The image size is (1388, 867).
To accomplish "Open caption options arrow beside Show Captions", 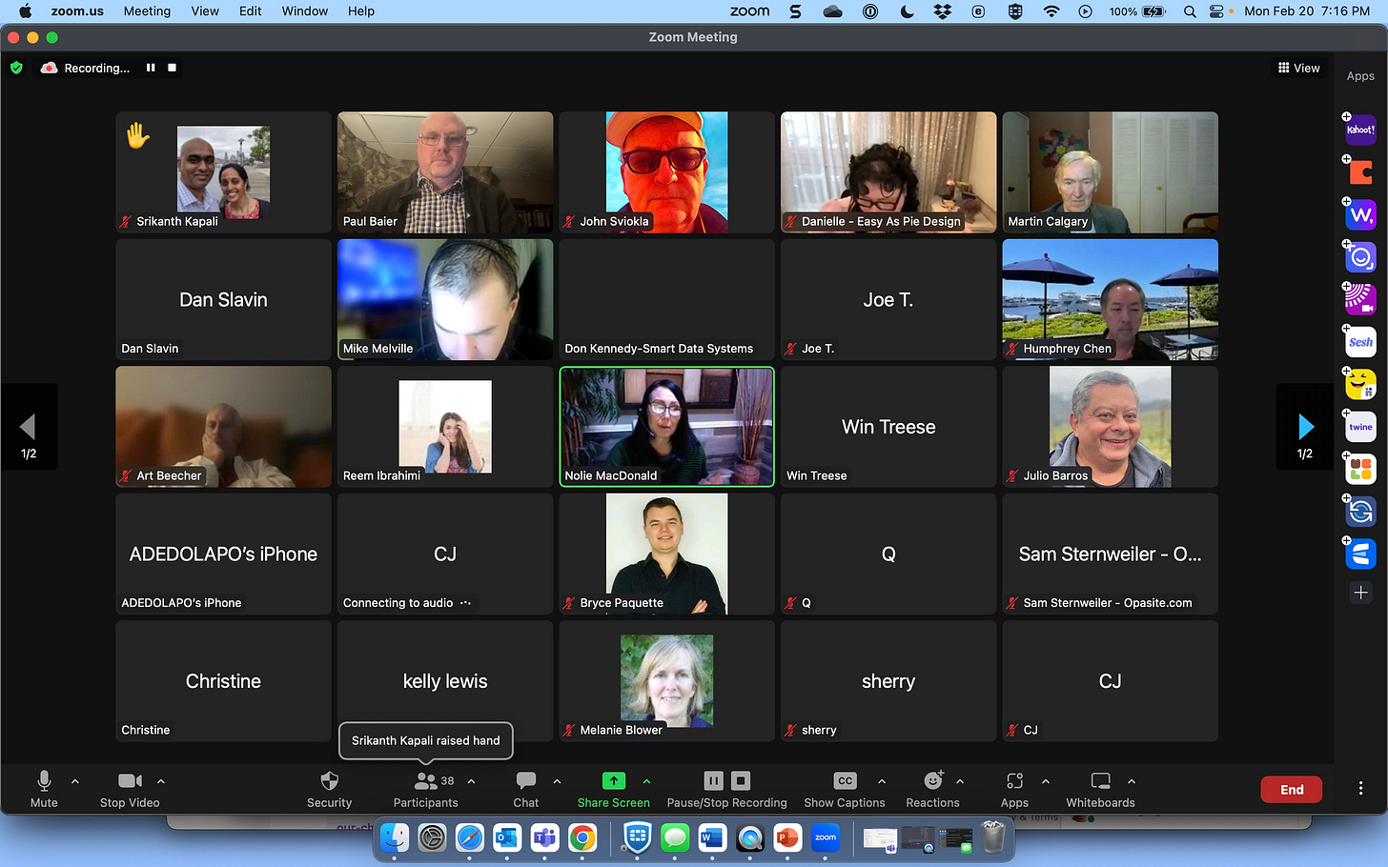I will (x=882, y=781).
